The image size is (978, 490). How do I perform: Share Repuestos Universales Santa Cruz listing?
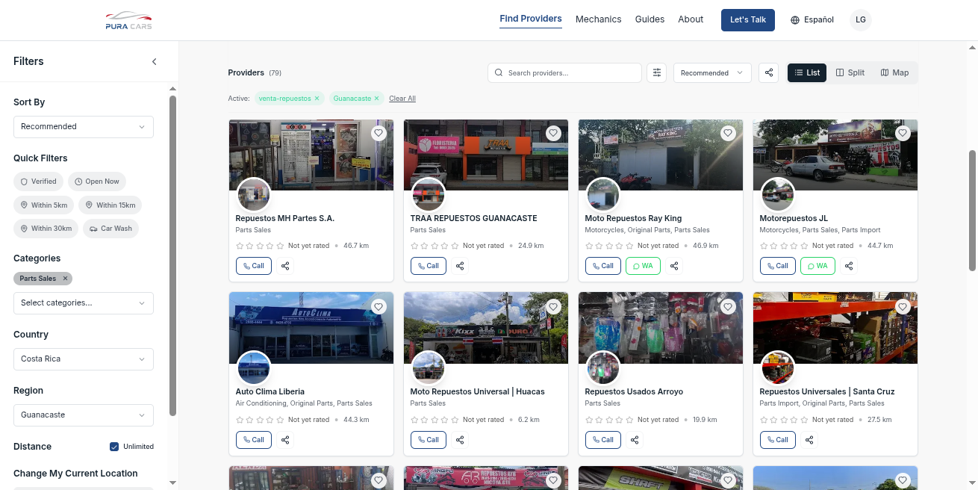pos(809,440)
